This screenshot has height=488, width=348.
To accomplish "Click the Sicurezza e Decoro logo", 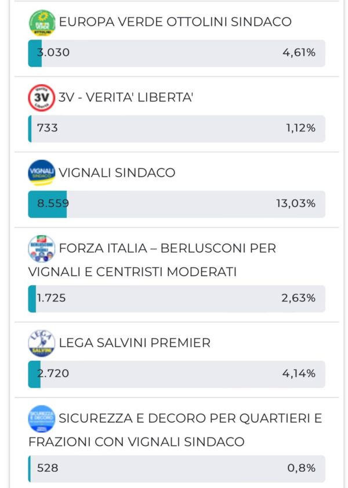I will [42, 418].
